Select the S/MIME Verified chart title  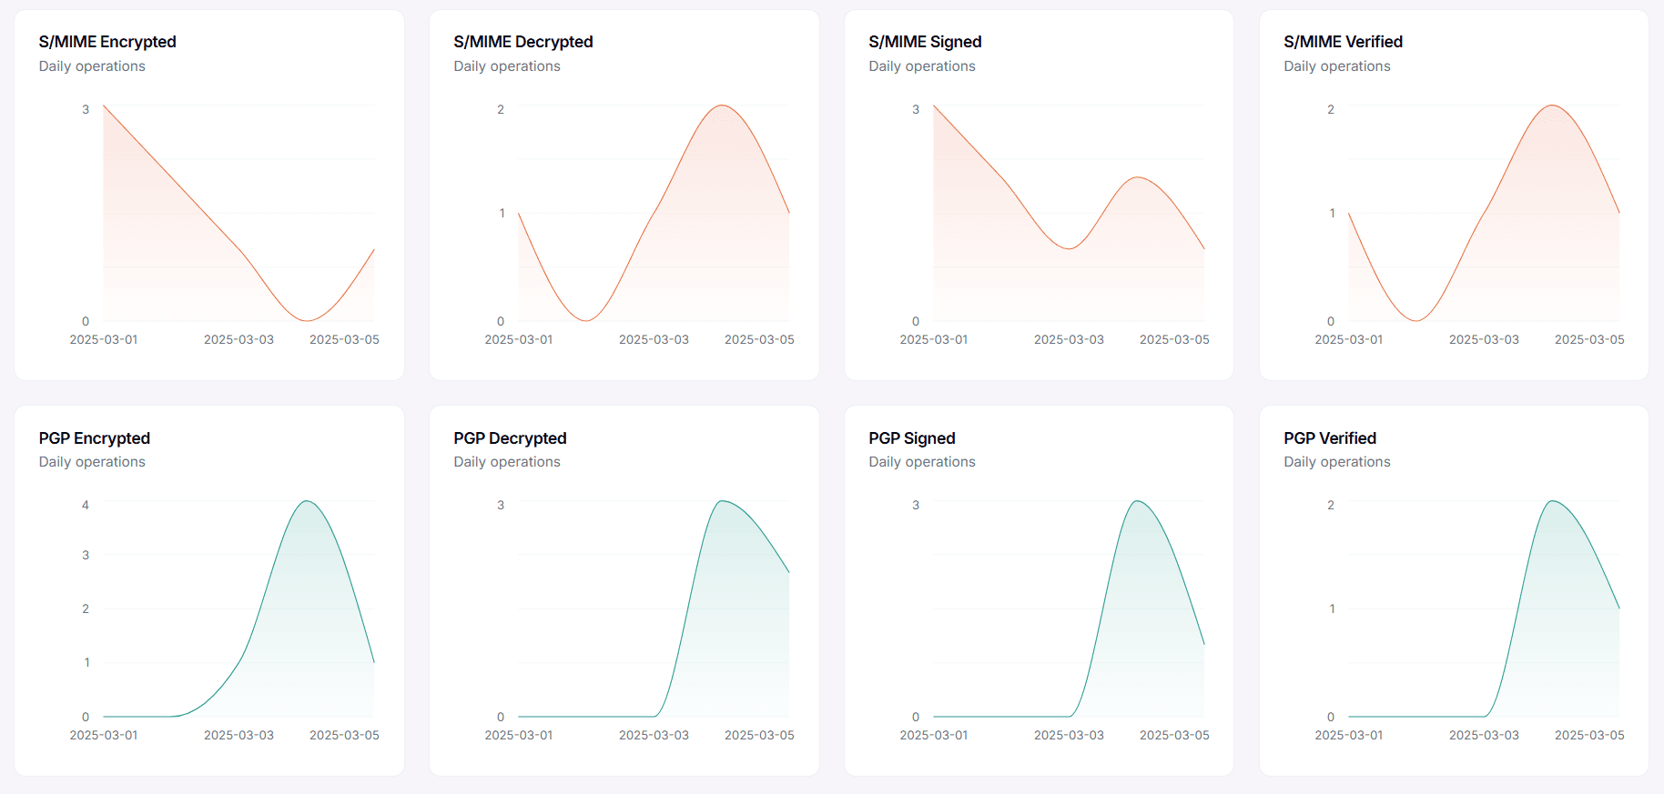(x=1343, y=42)
